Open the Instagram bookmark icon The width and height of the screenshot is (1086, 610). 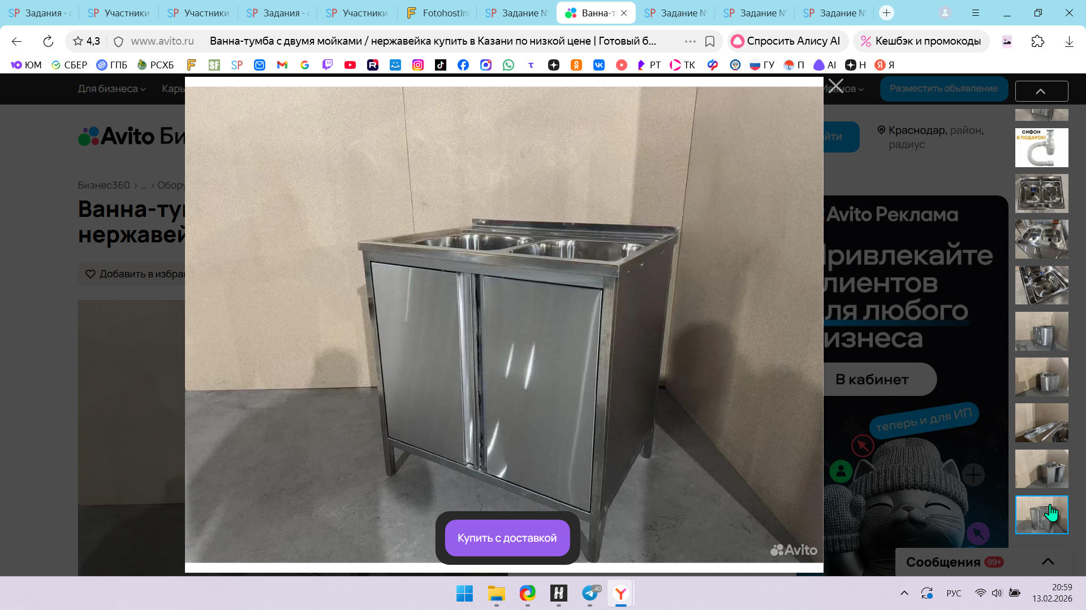pyautogui.click(x=418, y=65)
